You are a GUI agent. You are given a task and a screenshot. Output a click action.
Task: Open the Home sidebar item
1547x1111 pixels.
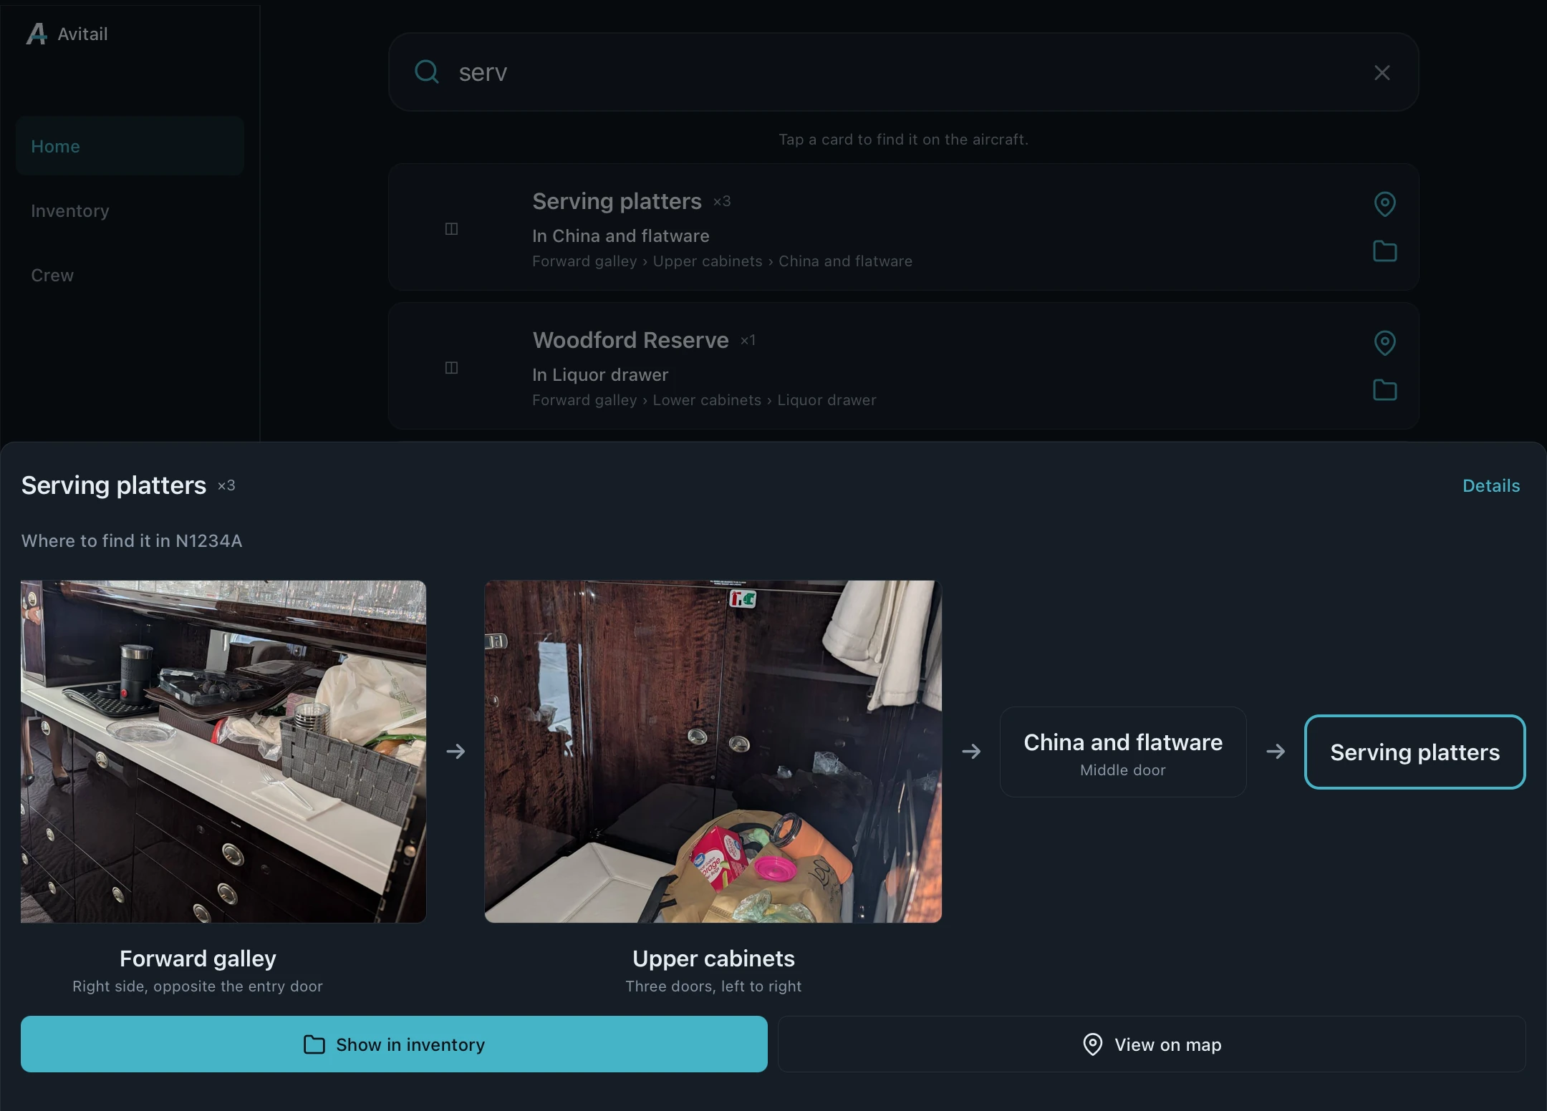pos(130,146)
